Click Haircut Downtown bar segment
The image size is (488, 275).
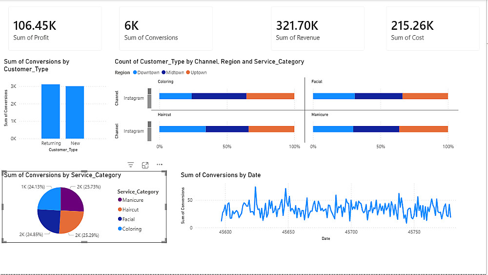(183, 129)
